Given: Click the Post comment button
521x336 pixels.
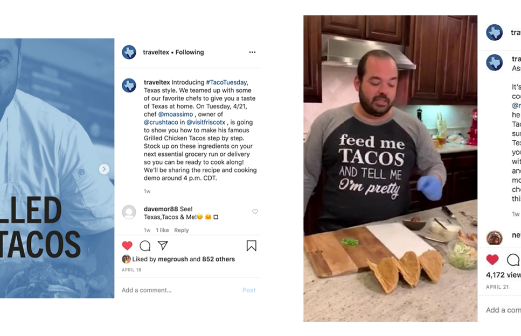Looking at the screenshot, I should pyautogui.click(x=249, y=290).
